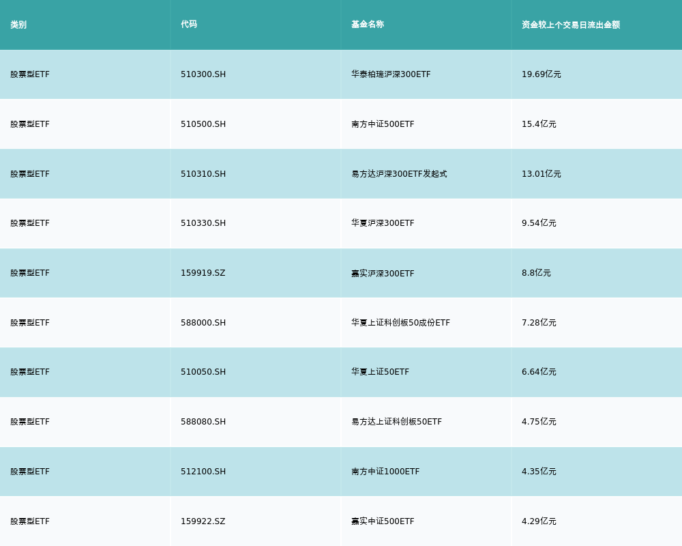Click the 类别 column header
The height and width of the screenshot is (546, 682).
(18, 25)
